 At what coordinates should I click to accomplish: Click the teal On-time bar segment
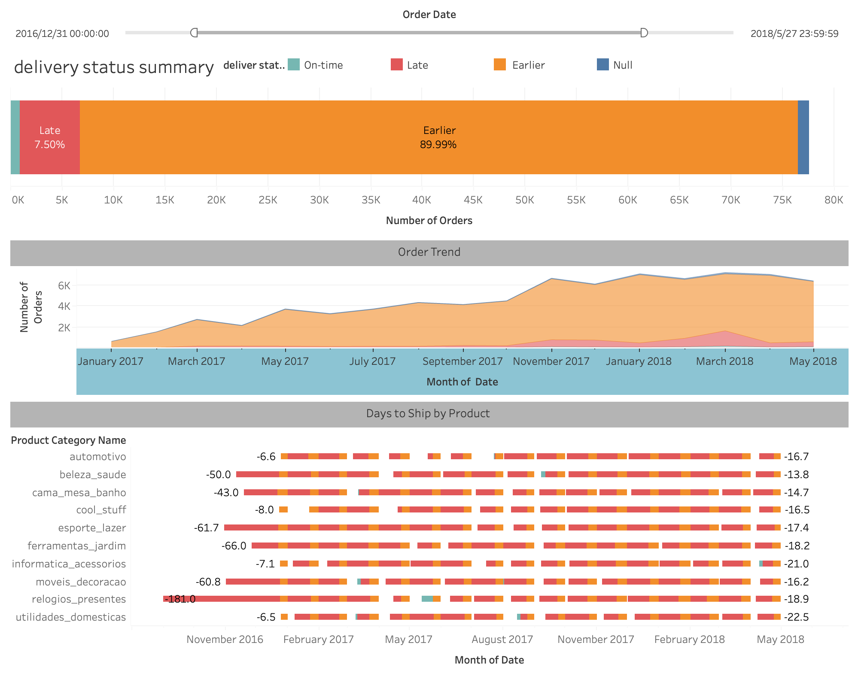coord(15,137)
